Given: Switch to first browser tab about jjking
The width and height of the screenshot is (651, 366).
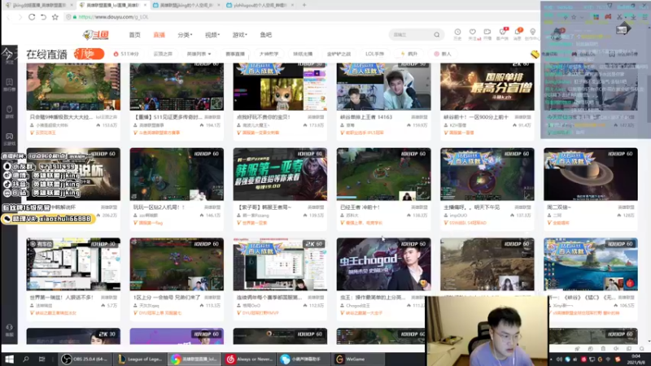Looking at the screenshot, I should 38,5.
